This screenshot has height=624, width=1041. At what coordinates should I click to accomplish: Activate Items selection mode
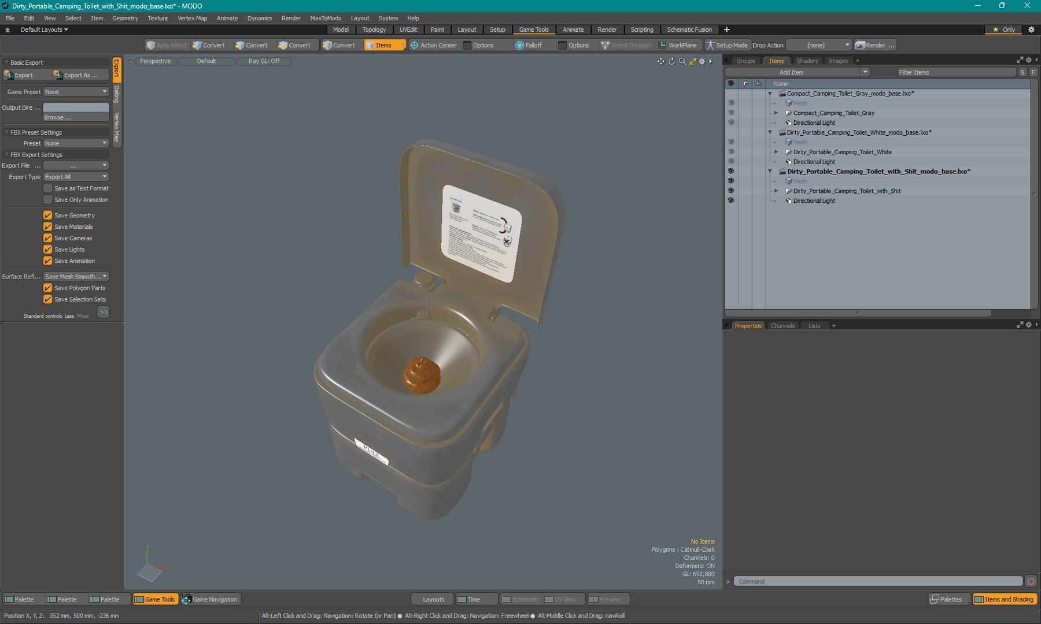point(384,45)
